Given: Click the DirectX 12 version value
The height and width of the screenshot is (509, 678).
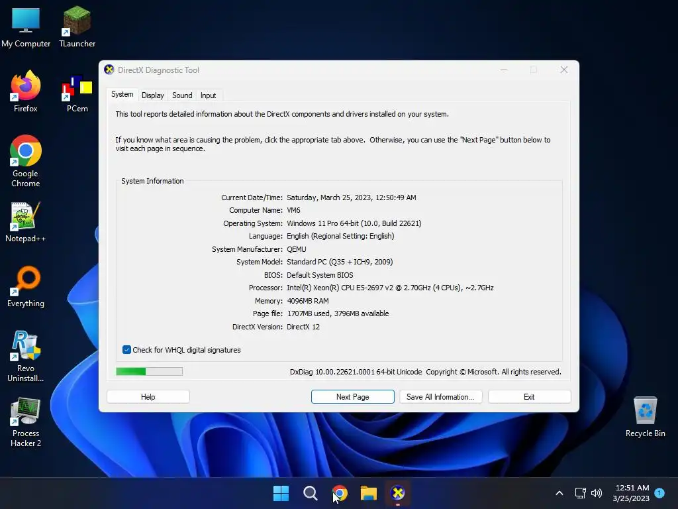Looking at the screenshot, I should coord(303,327).
